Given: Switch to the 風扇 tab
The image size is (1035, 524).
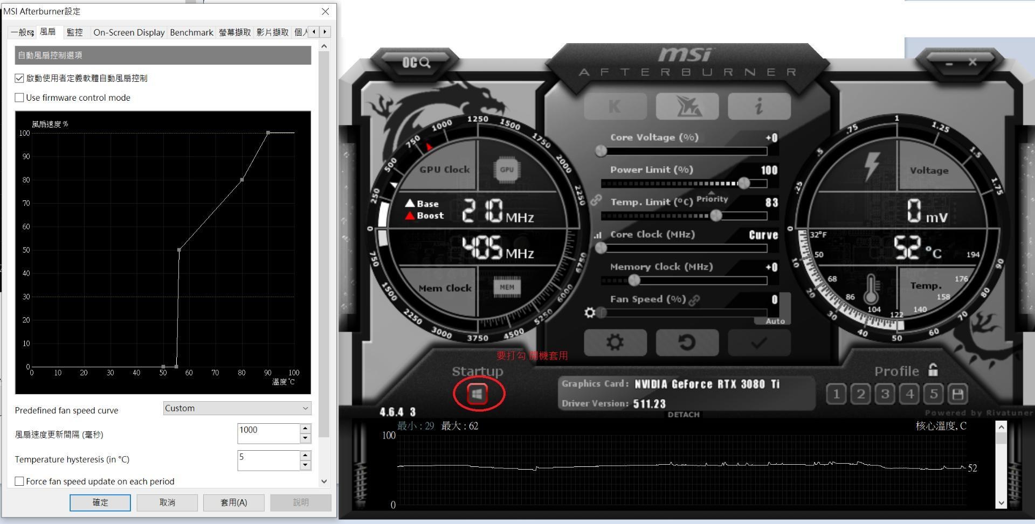Looking at the screenshot, I should pyautogui.click(x=48, y=32).
